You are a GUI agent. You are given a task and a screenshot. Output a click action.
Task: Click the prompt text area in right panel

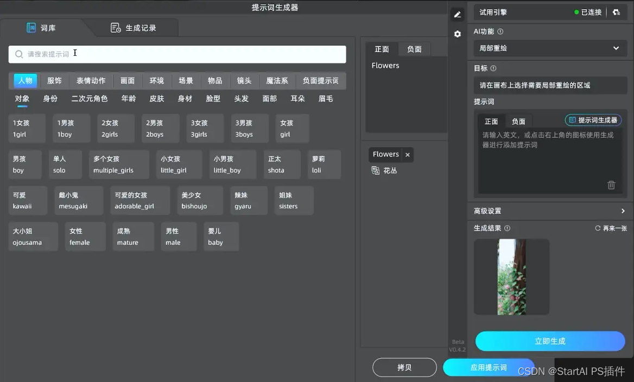pos(550,162)
